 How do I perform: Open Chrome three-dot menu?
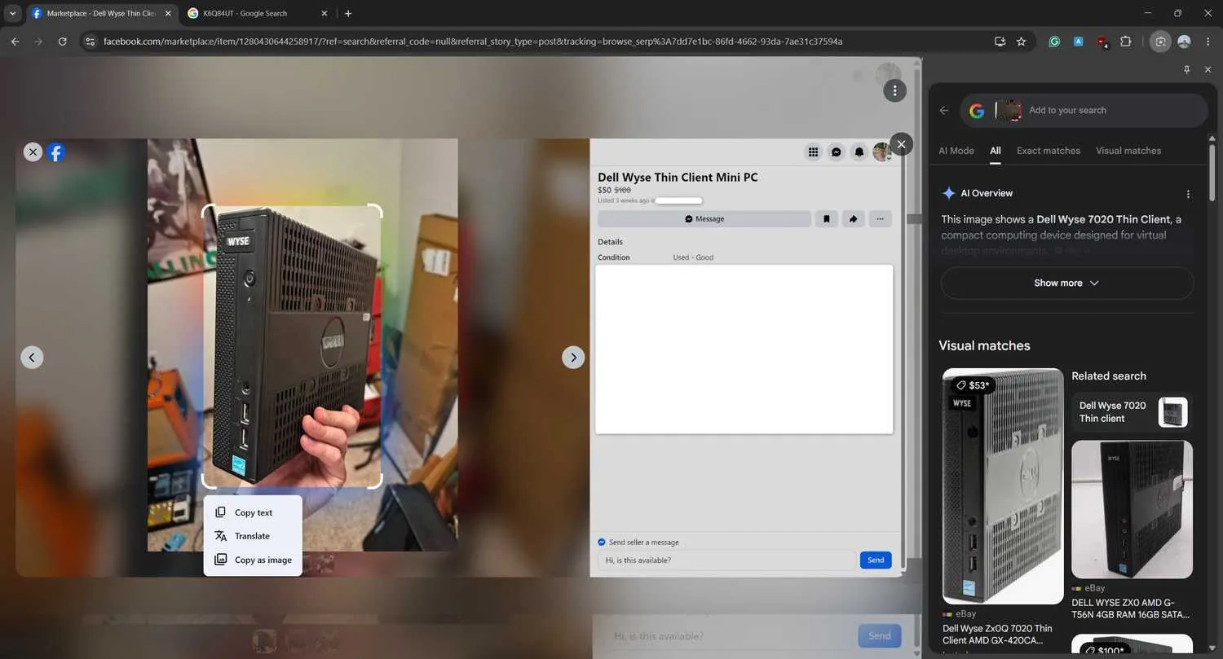click(x=1208, y=41)
